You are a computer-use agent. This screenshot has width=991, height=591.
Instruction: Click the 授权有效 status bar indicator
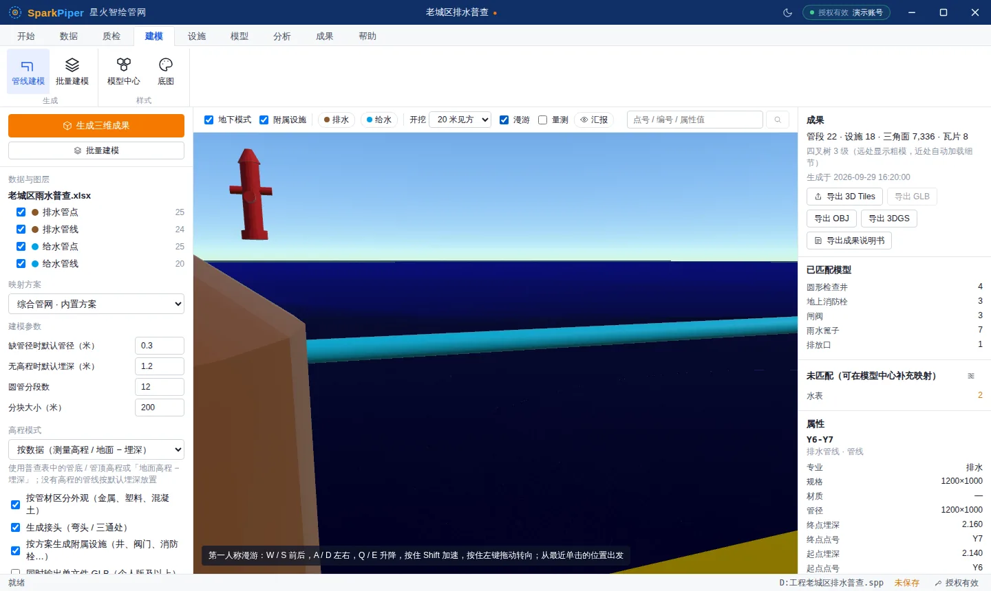tap(957, 583)
